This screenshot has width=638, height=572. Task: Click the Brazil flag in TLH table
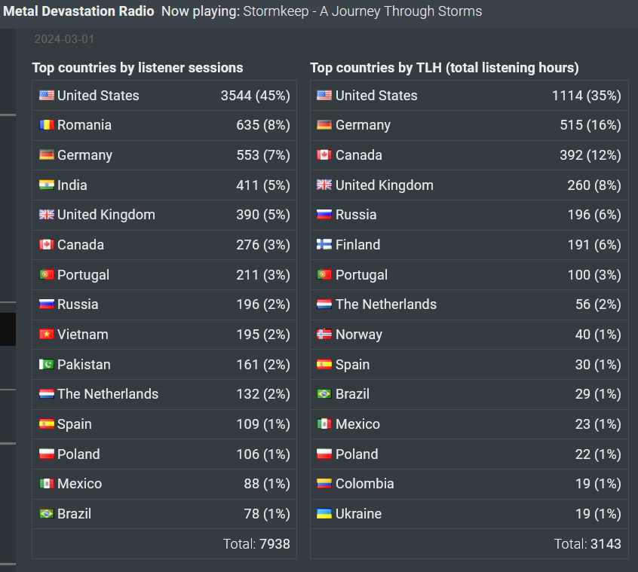(x=324, y=394)
